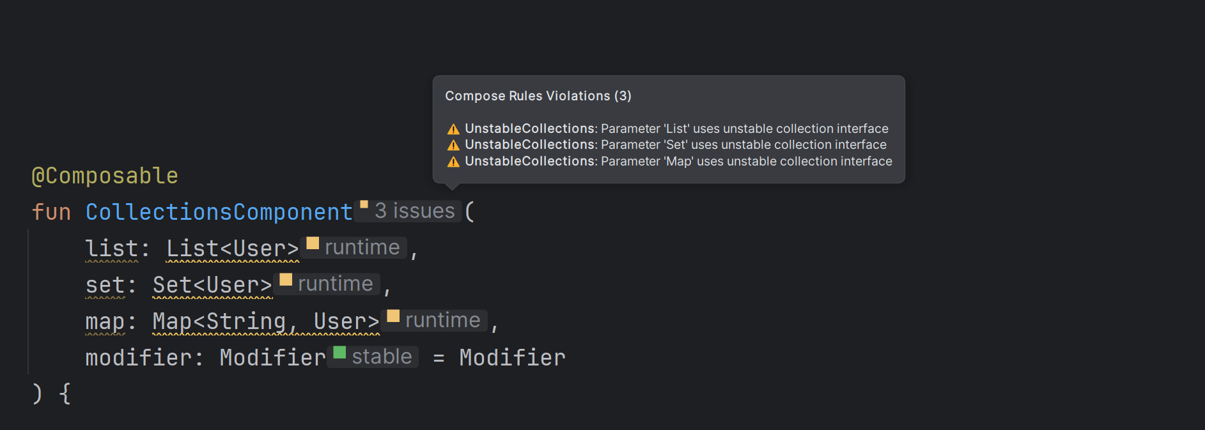Click the yellow square after Map<String, User>

coord(393,316)
